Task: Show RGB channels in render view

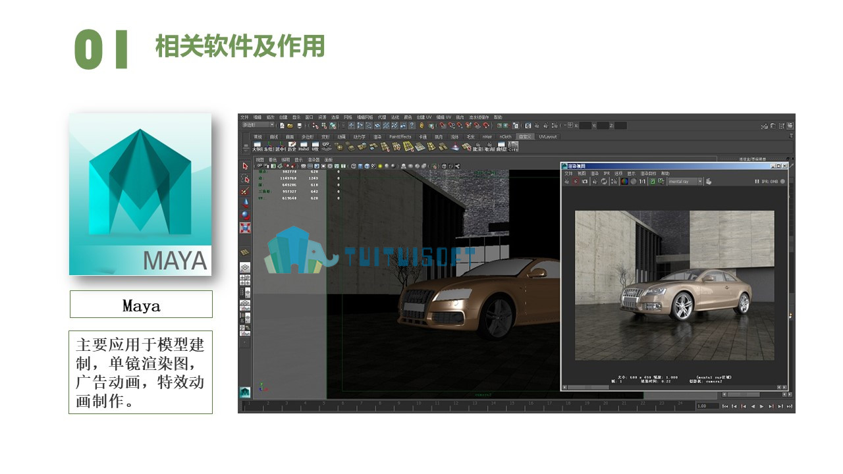Action: [x=624, y=181]
